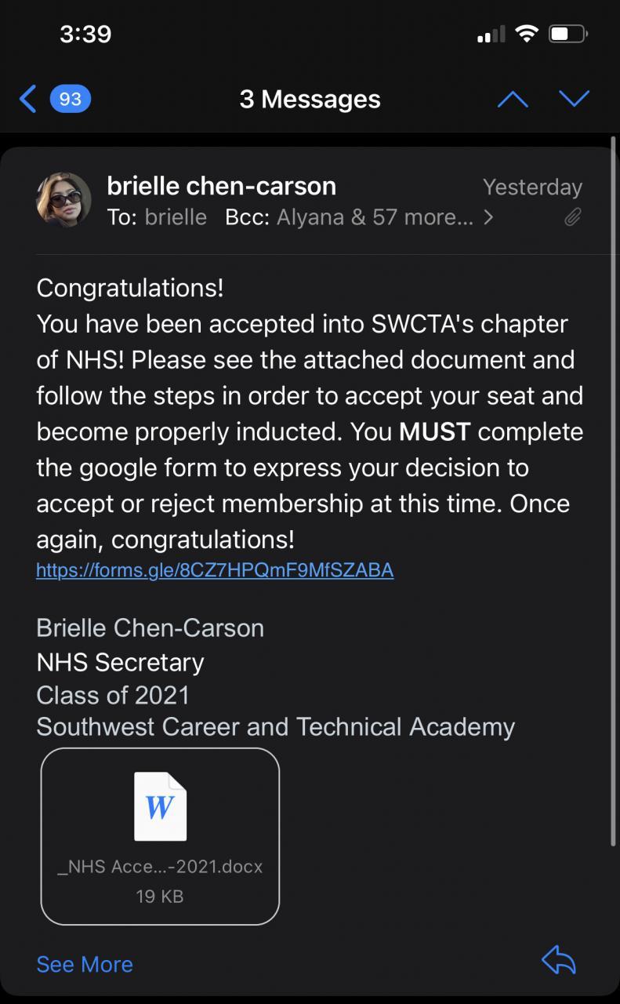Tap sender's profile photo avatar
The image size is (620, 1004).
[63, 200]
